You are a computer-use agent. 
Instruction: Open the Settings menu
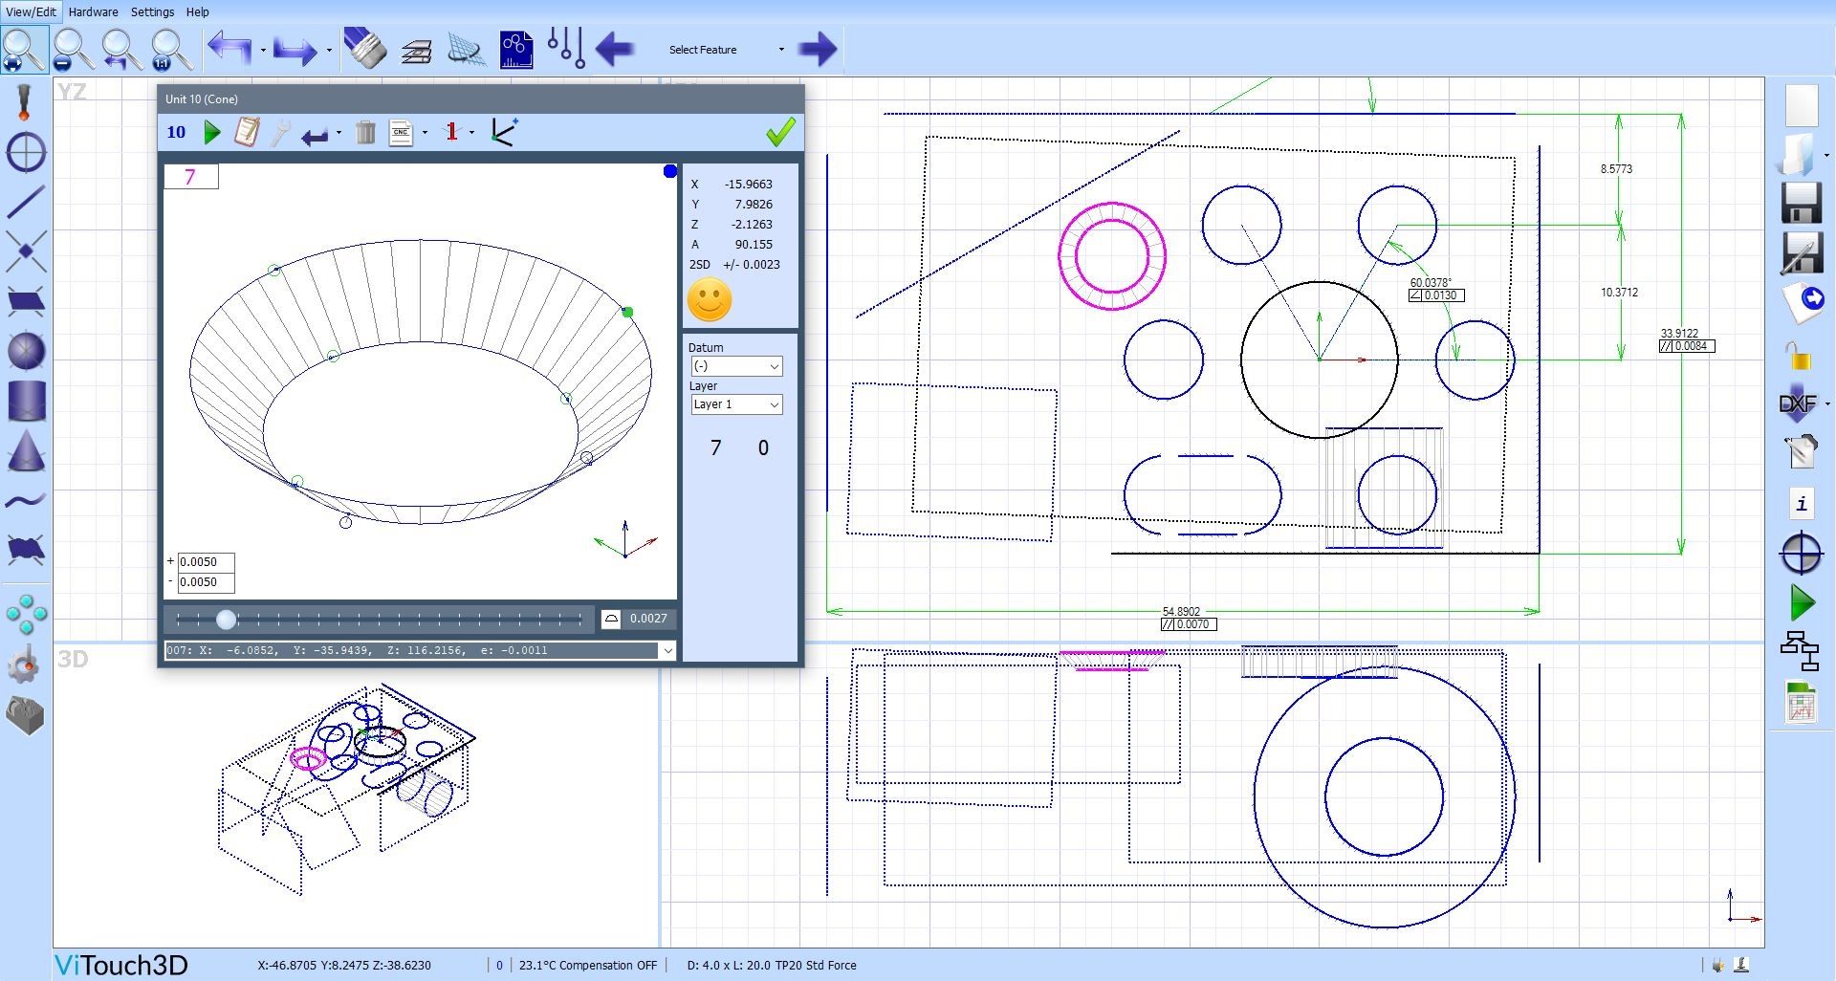[152, 11]
